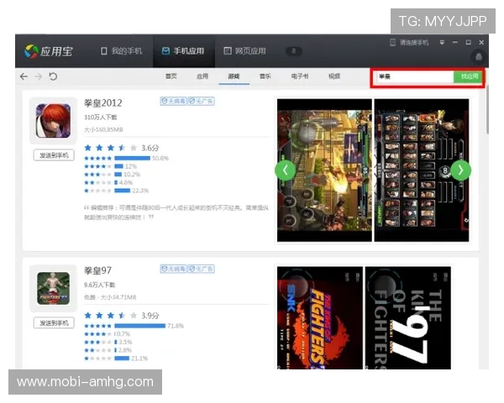Open 拳皇2012 gameplay screenshot thumbnail
This screenshot has height=403, width=504.
click(324, 170)
